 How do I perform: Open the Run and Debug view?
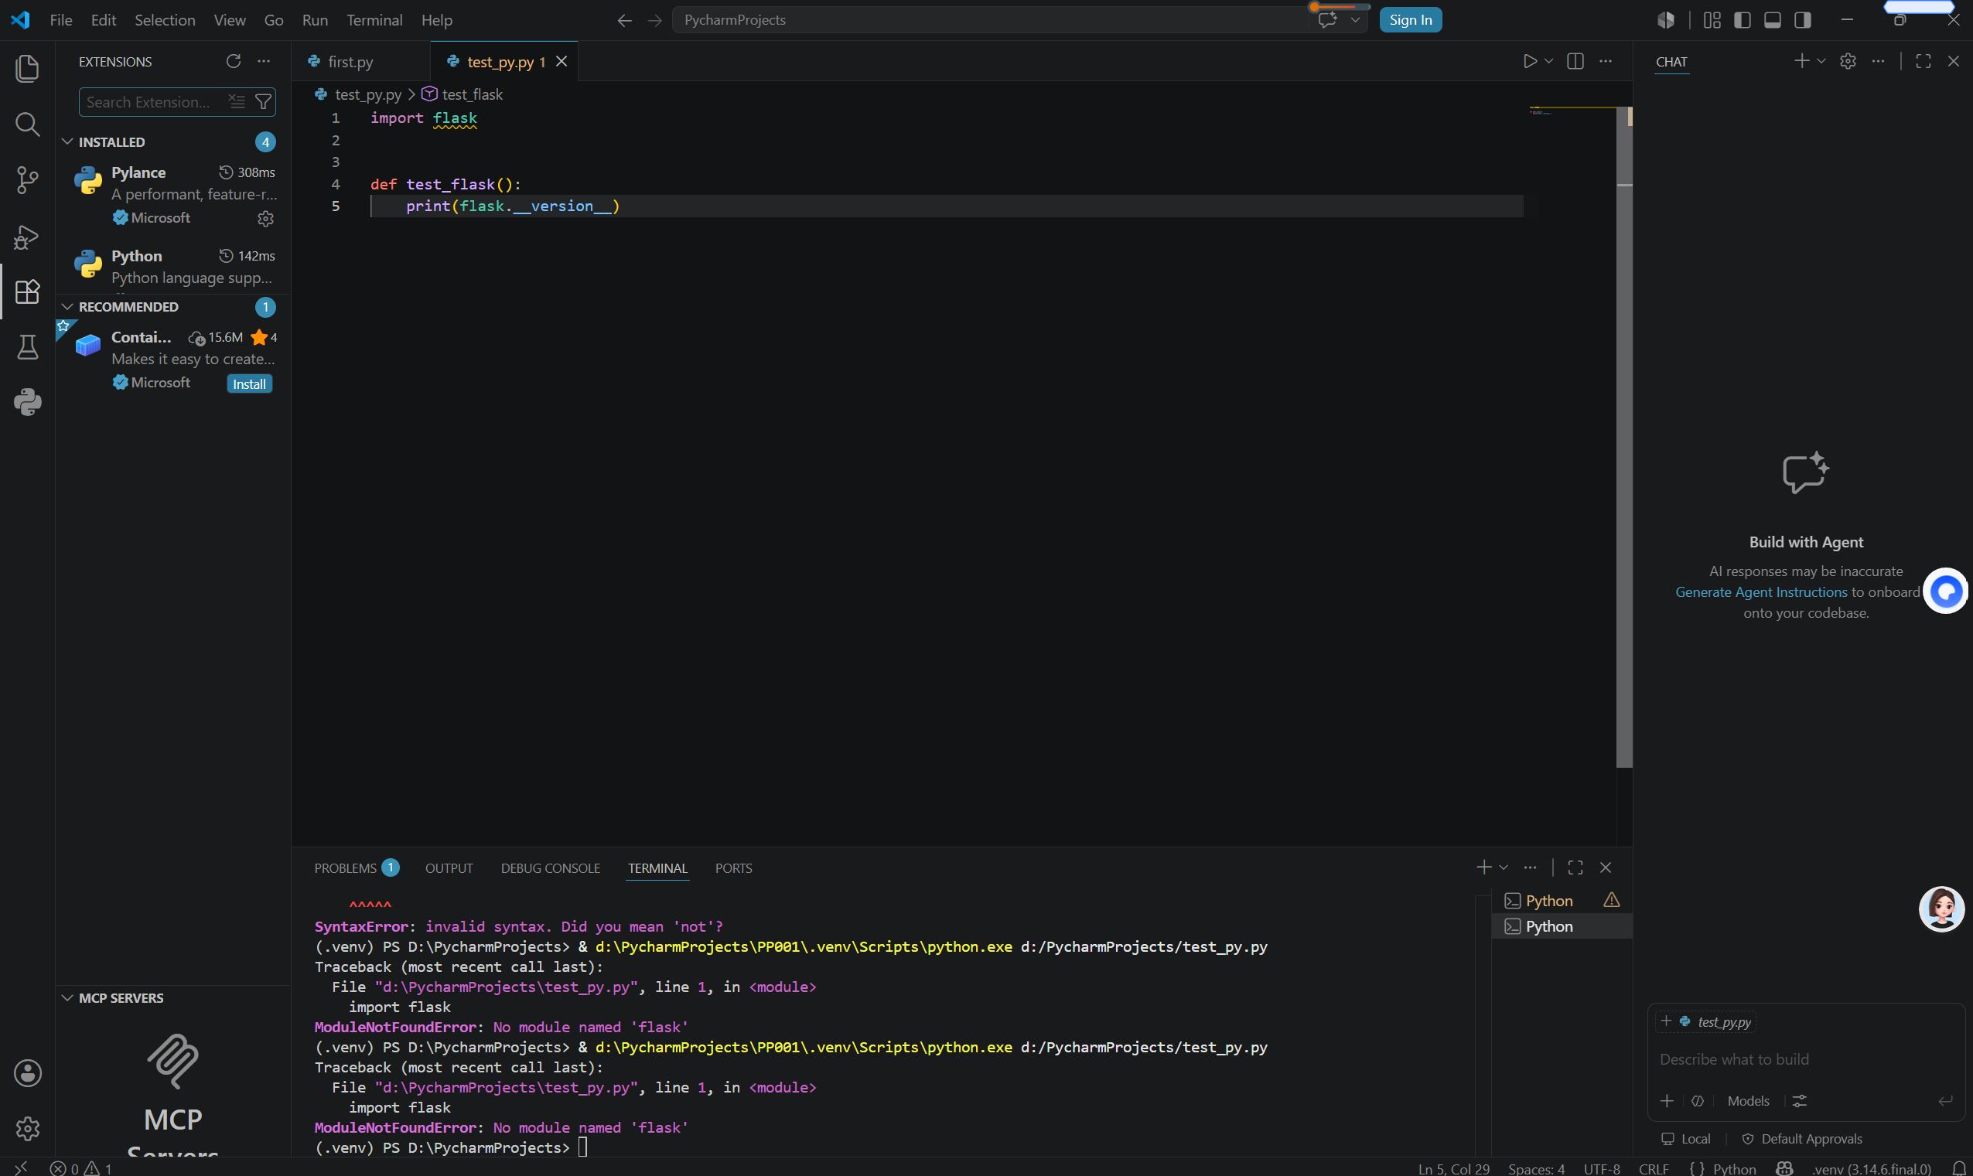click(27, 237)
